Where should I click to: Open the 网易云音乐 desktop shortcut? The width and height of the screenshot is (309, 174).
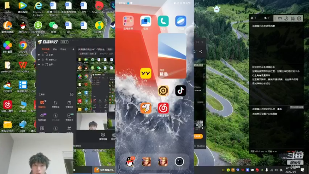[x=7, y=106]
